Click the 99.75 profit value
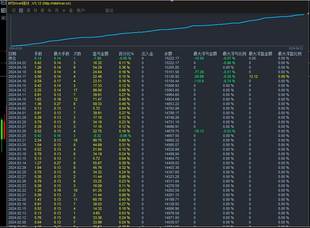Image resolution: width=310 pixels, height=228 pixels. [97, 140]
